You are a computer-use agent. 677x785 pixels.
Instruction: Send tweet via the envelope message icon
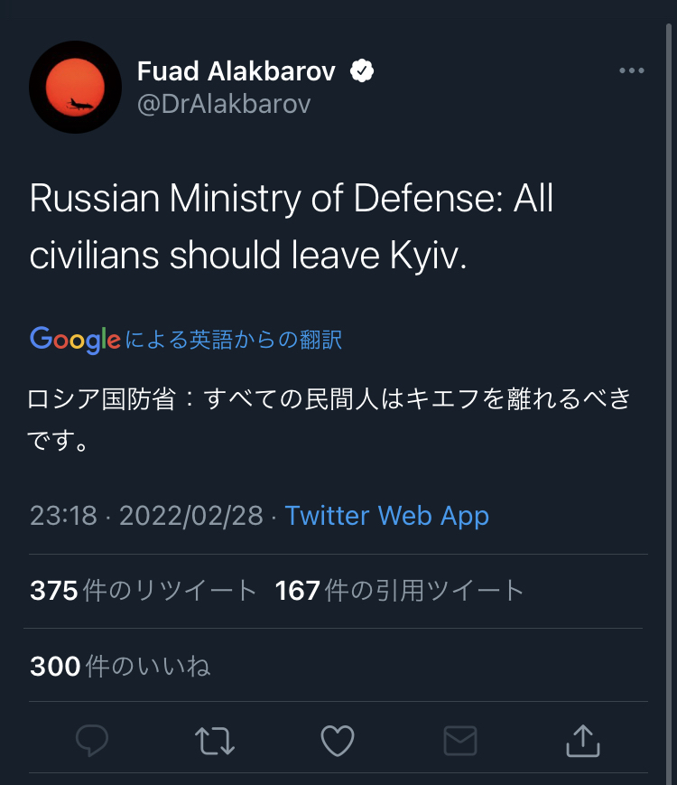click(460, 742)
